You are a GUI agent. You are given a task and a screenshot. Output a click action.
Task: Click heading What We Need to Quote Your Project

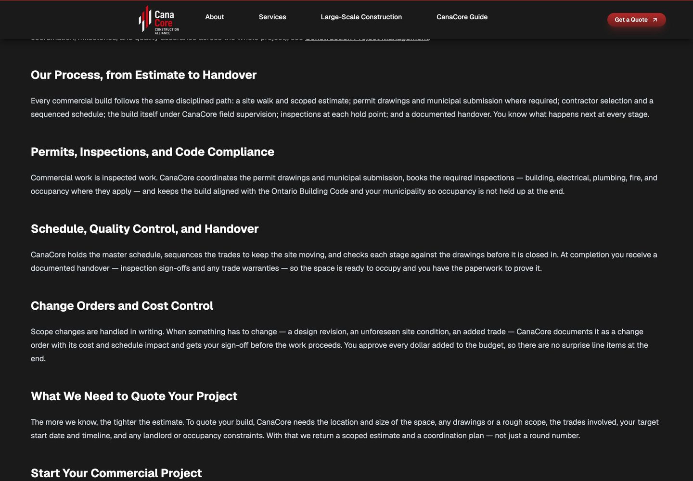[134, 396]
